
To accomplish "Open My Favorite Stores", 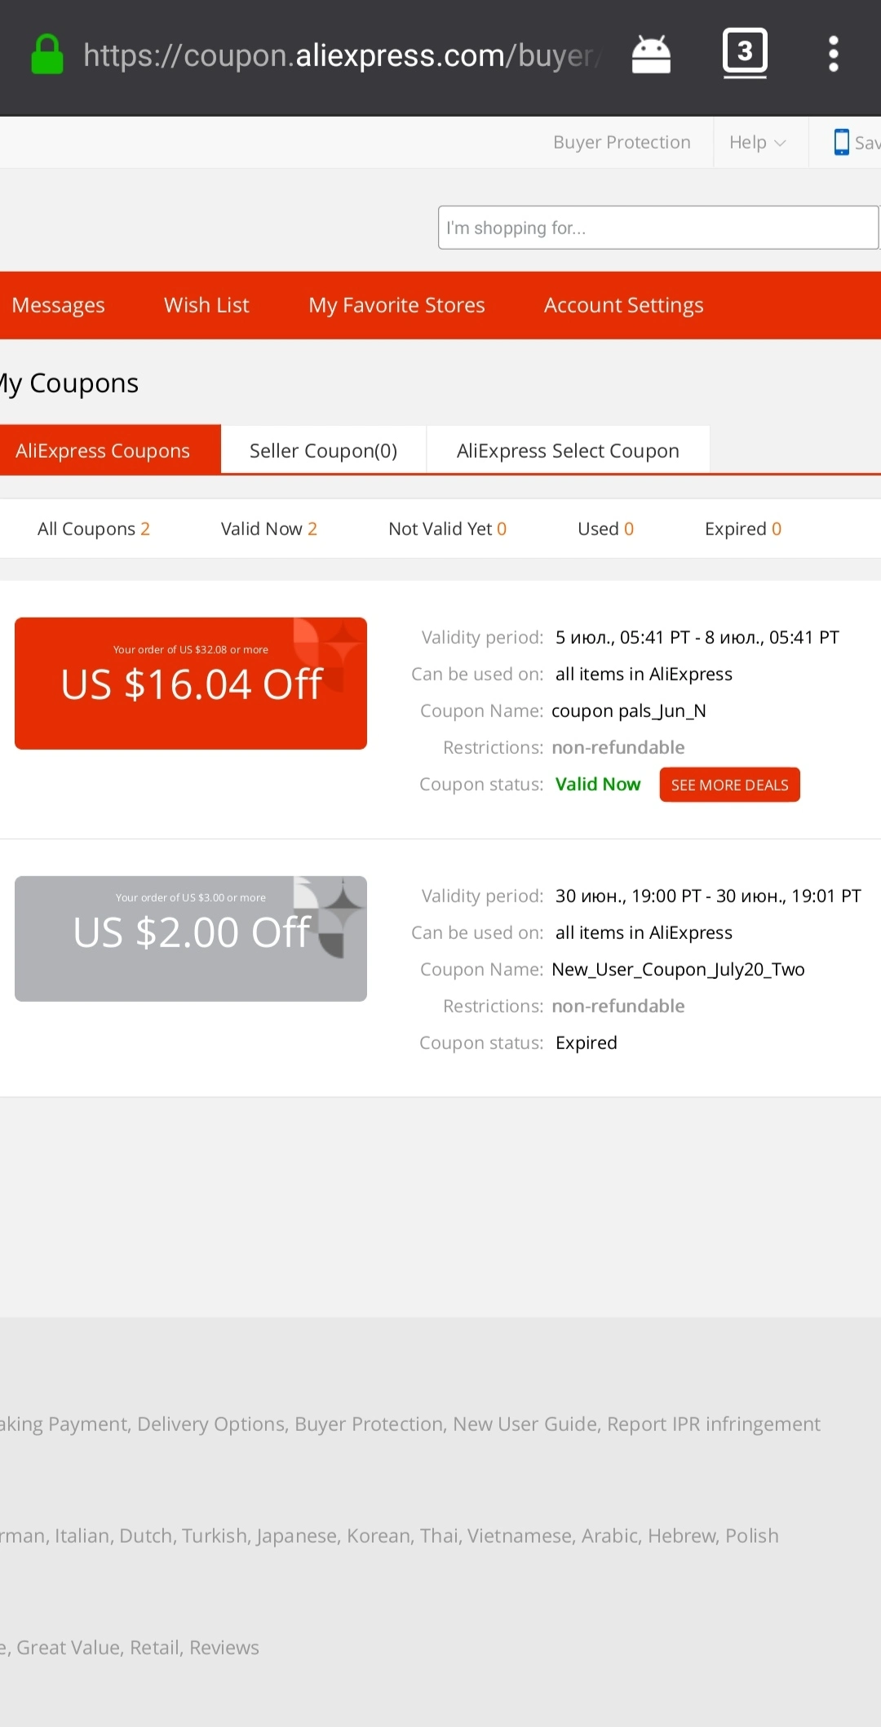I will (396, 305).
